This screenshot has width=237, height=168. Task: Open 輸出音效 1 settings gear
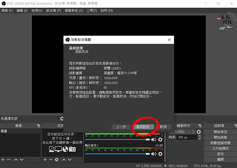coord(160,154)
